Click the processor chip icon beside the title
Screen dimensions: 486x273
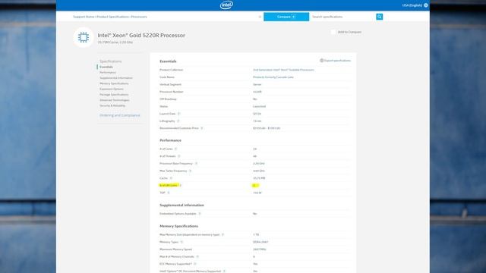click(x=84, y=37)
